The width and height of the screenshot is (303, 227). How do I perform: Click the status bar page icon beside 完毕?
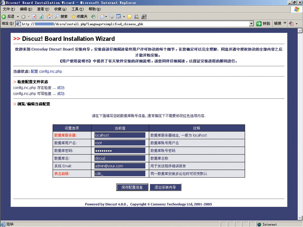(x=3, y=224)
